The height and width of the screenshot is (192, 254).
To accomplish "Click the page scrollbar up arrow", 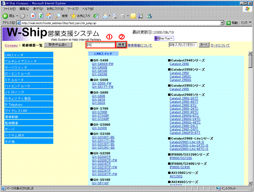I will (x=250, y=53).
